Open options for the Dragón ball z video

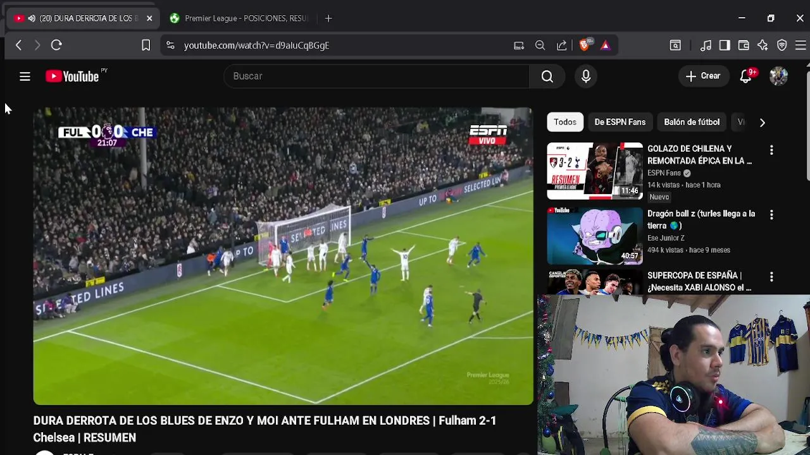tap(771, 215)
